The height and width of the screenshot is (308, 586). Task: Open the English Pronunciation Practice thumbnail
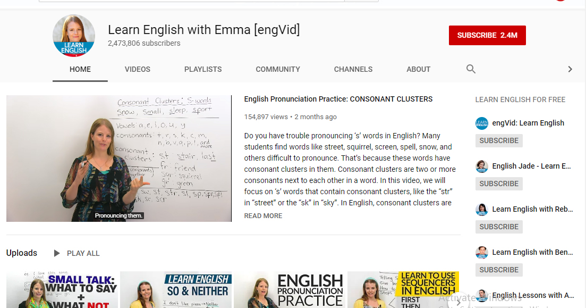(289, 290)
